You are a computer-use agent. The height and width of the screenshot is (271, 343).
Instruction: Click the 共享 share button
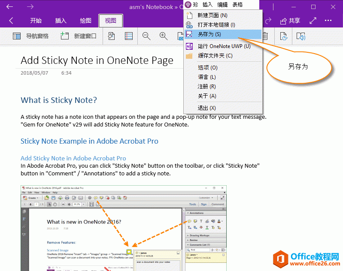[290, 21]
